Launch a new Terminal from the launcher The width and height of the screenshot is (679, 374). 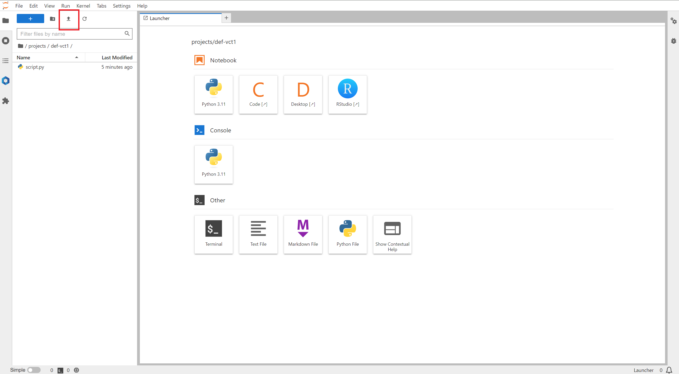pyautogui.click(x=213, y=234)
